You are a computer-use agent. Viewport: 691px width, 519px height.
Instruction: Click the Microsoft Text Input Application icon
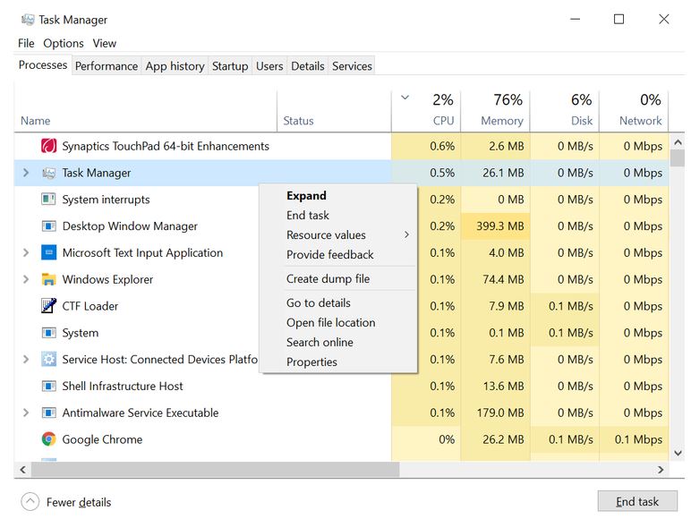click(48, 252)
